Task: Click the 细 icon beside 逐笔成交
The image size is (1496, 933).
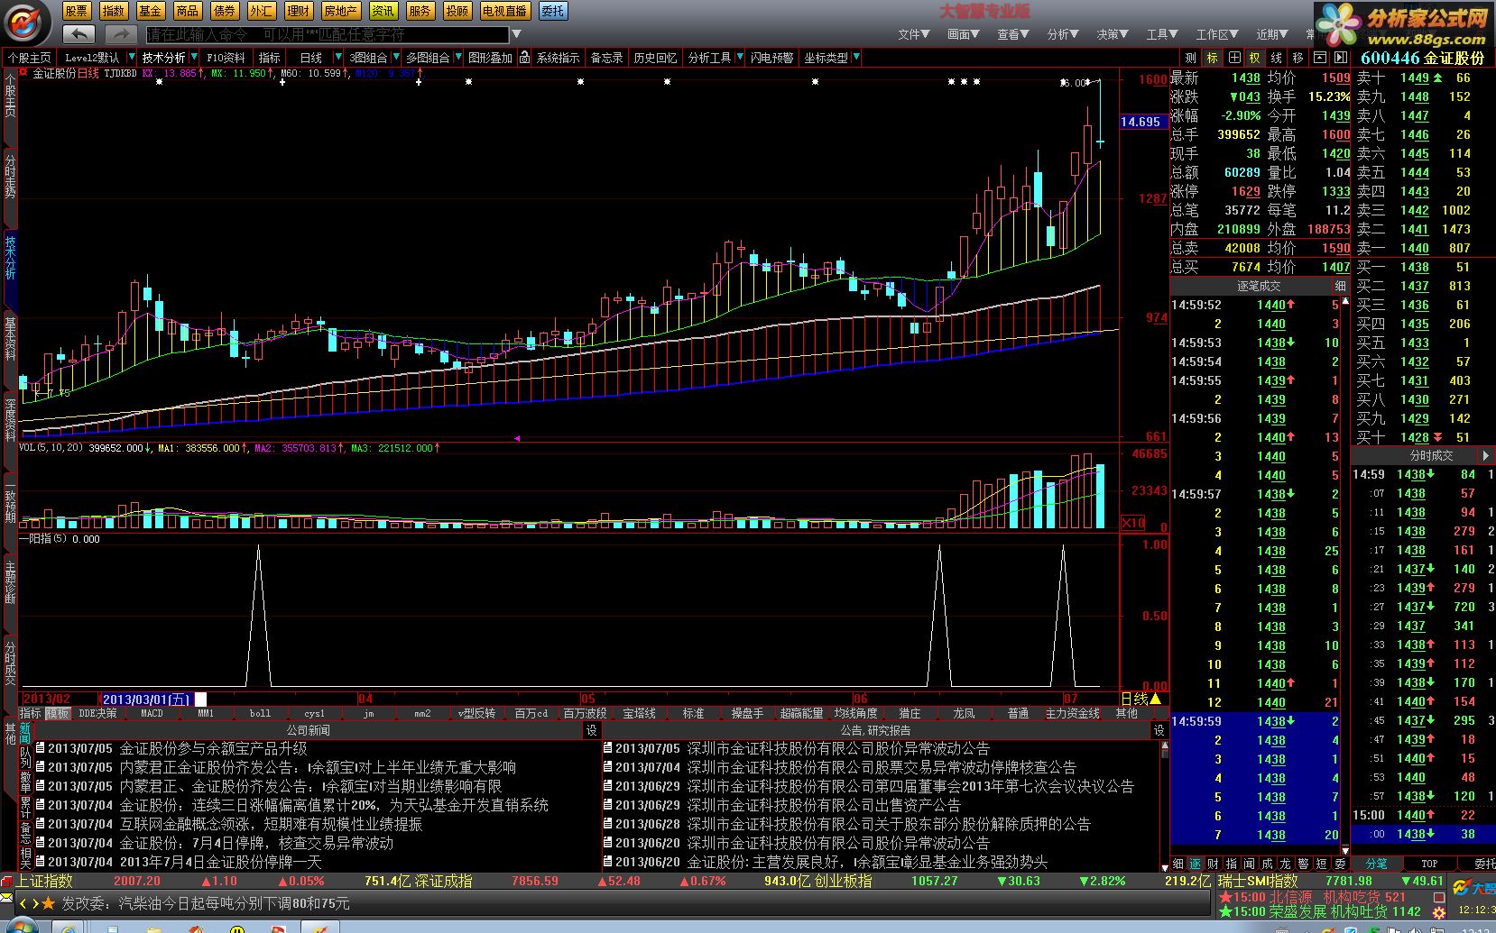Action: [x=1339, y=286]
